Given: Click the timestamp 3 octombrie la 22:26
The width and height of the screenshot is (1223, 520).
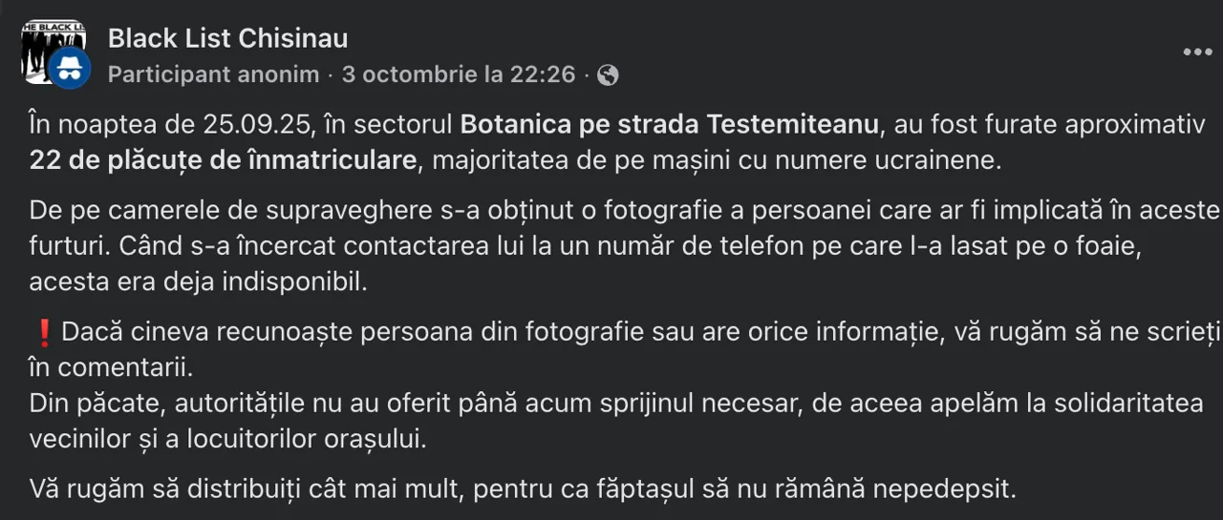Looking at the screenshot, I should [459, 74].
